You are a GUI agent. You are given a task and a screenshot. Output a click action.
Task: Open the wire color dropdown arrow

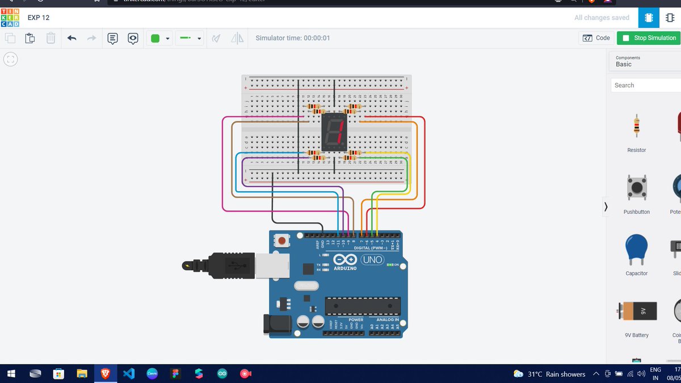pyautogui.click(x=168, y=39)
